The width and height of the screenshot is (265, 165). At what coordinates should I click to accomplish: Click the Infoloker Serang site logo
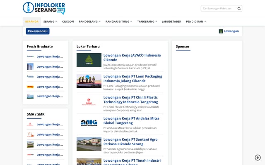click(44, 8)
